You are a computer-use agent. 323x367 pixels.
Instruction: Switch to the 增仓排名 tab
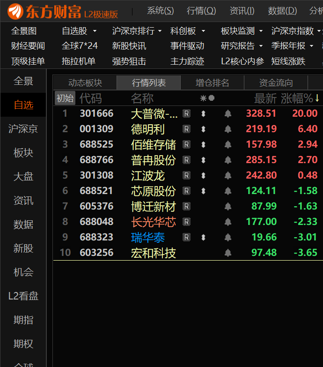(212, 82)
